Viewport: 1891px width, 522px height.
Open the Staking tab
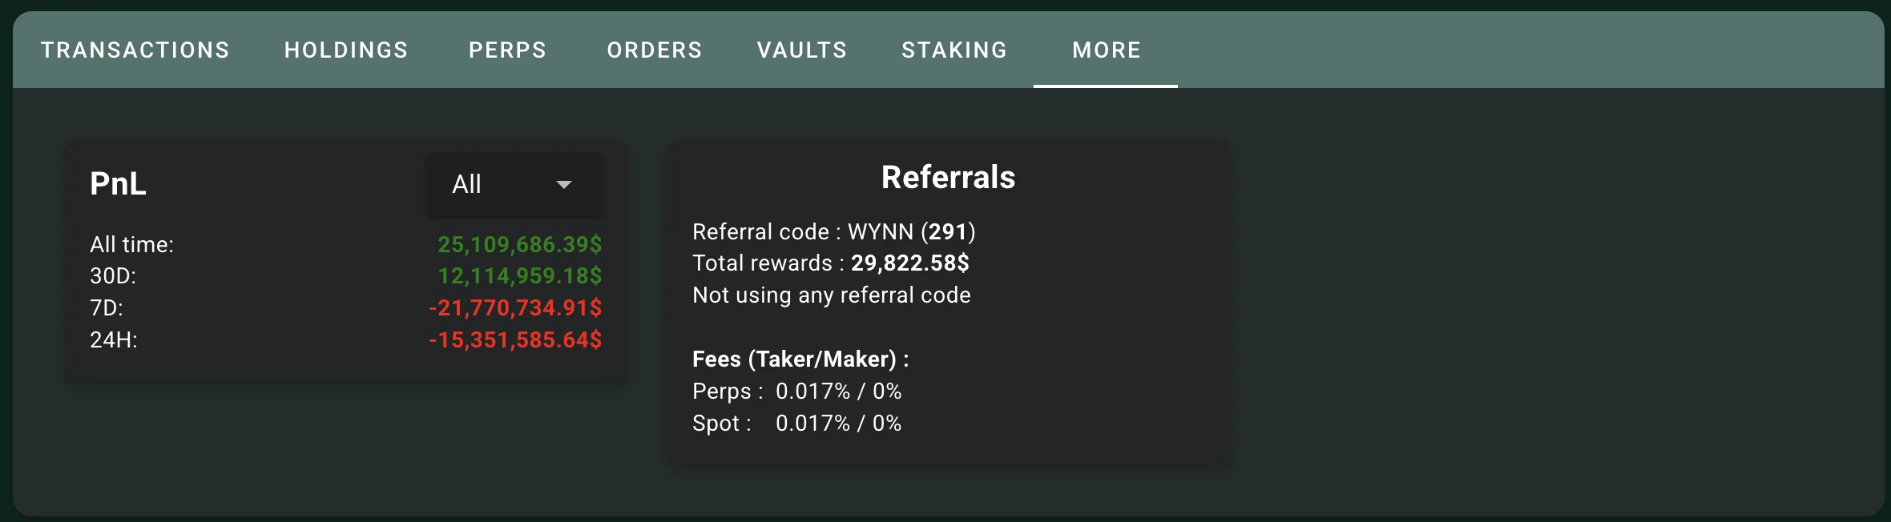pos(954,50)
